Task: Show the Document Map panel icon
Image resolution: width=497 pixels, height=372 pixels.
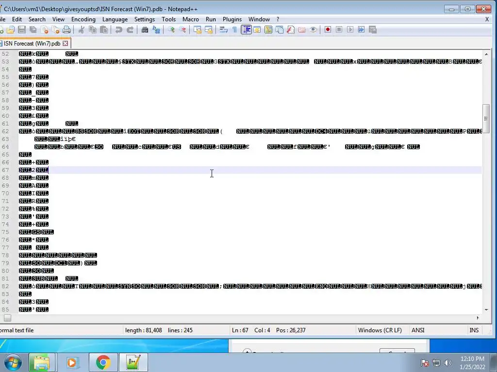Action: point(268,30)
